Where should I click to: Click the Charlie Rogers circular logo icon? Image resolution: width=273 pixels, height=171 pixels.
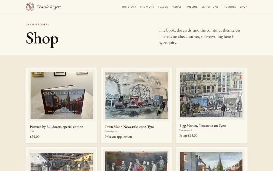tap(30, 7)
